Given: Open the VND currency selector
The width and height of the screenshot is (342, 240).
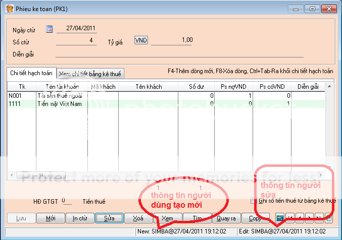Looking at the screenshot, I should point(141,40).
